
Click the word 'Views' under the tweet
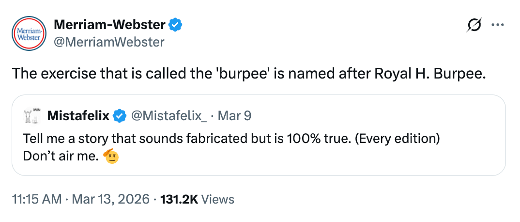217,199
